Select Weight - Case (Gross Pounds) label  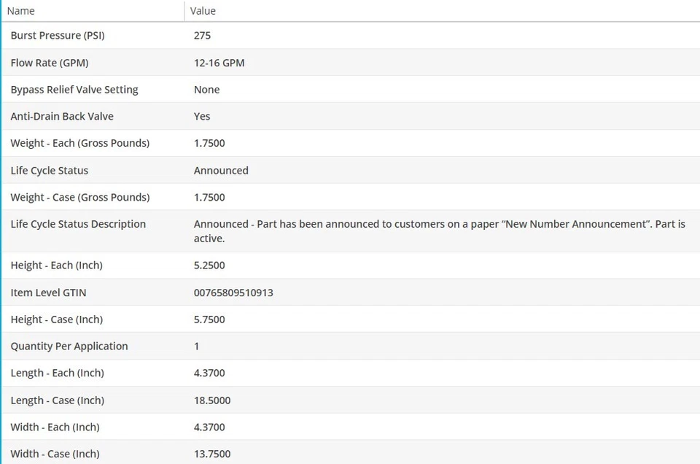(x=80, y=198)
